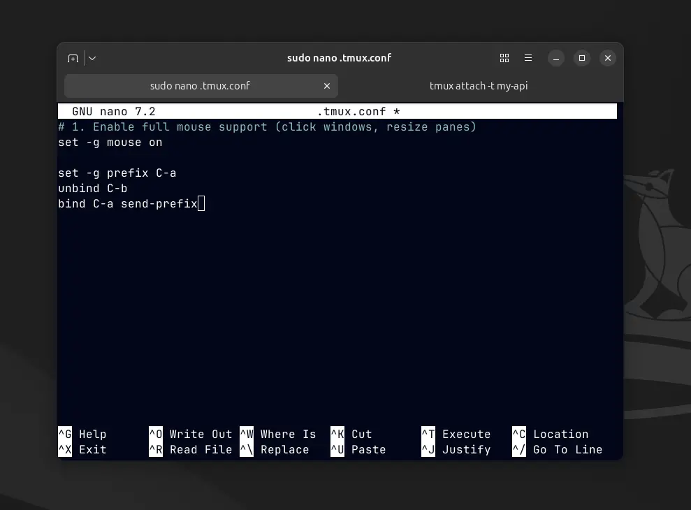Maximize the terminal window
The height and width of the screenshot is (510, 691).
(582, 58)
